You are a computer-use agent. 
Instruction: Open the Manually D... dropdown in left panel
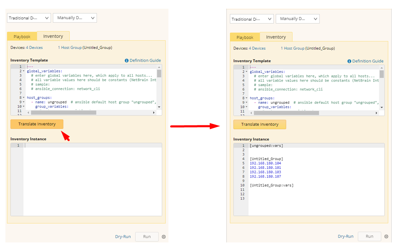(x=75, y=18)
